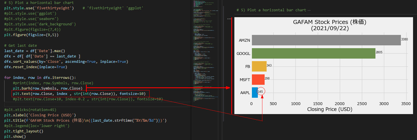
Task: Place cursor on plt.show() line
Action: pyautogui.click(x=15, y=136)
